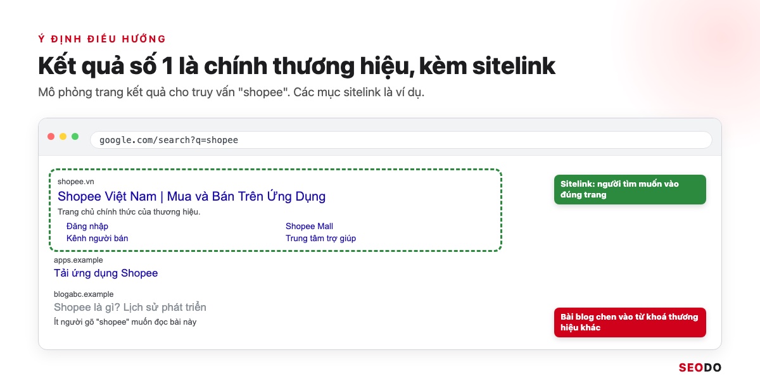Click the red close dot in browser mockup
This screenshot has height=388, width=760.
51,137
